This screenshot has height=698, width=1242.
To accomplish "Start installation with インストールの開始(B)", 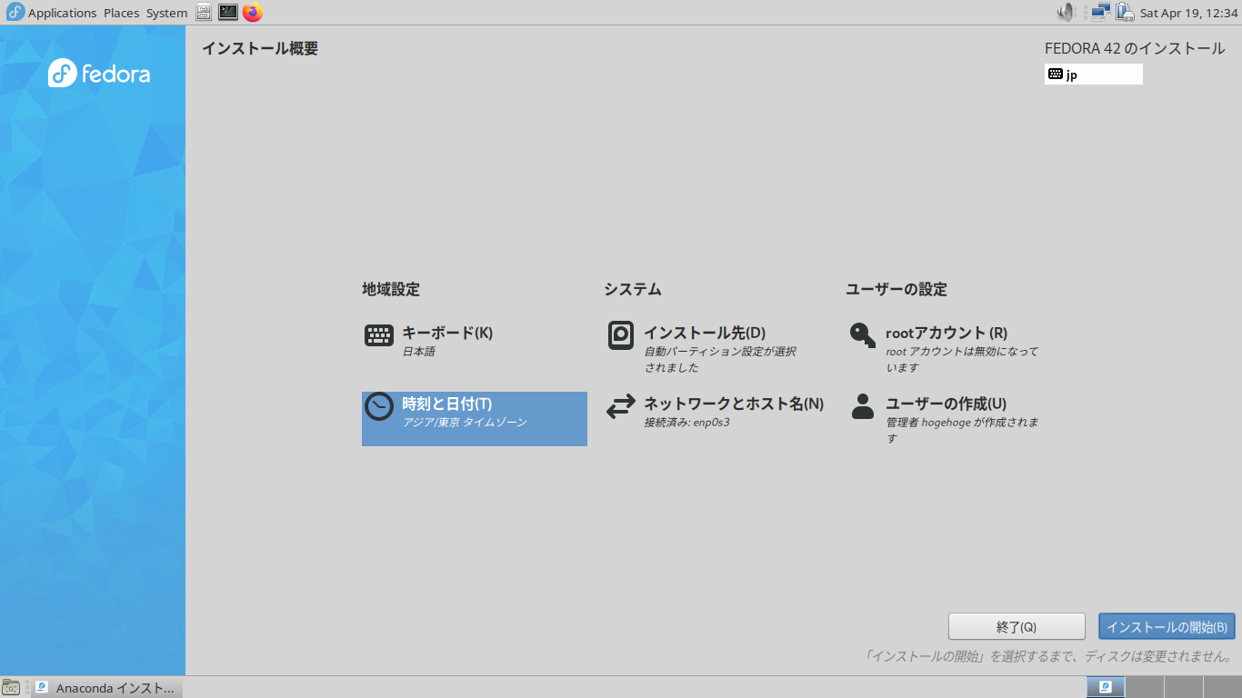I will [1167, 627].
